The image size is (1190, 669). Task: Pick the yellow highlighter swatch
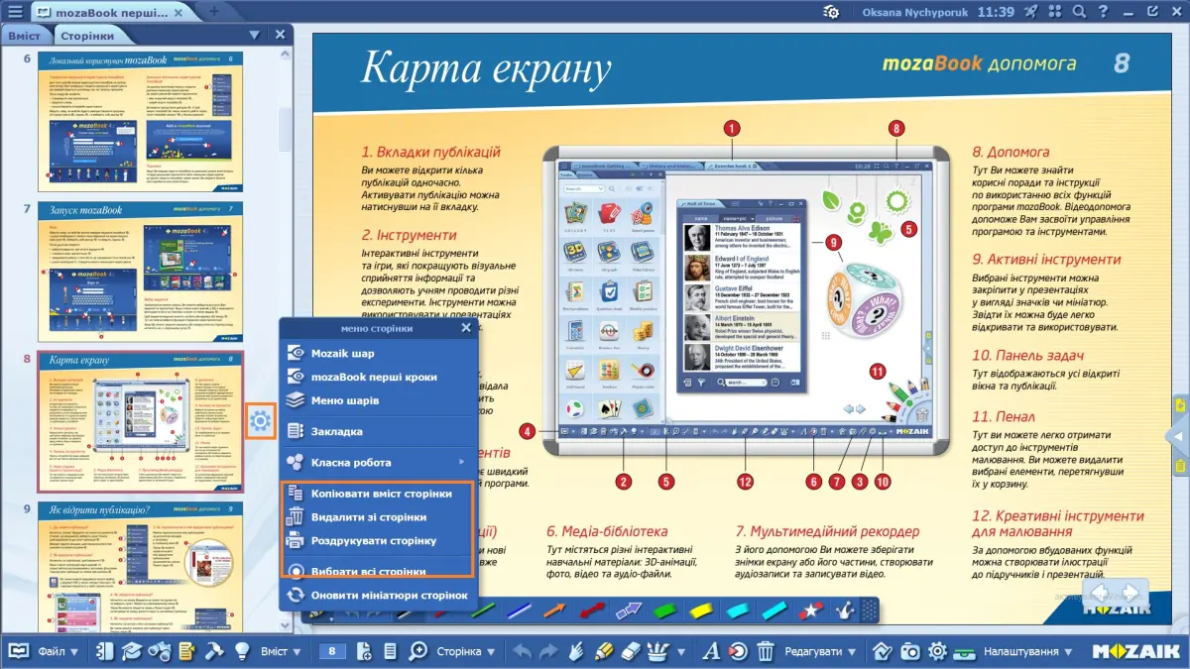[x=701, y=609]
